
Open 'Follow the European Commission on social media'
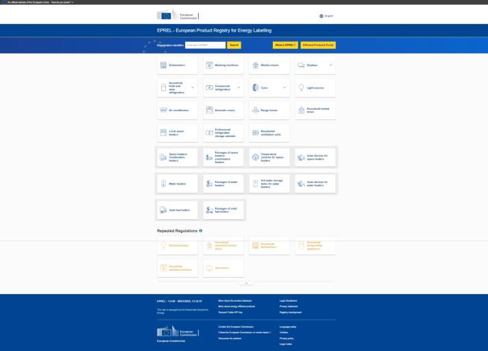pyautogui.click(x=245, y=332)
